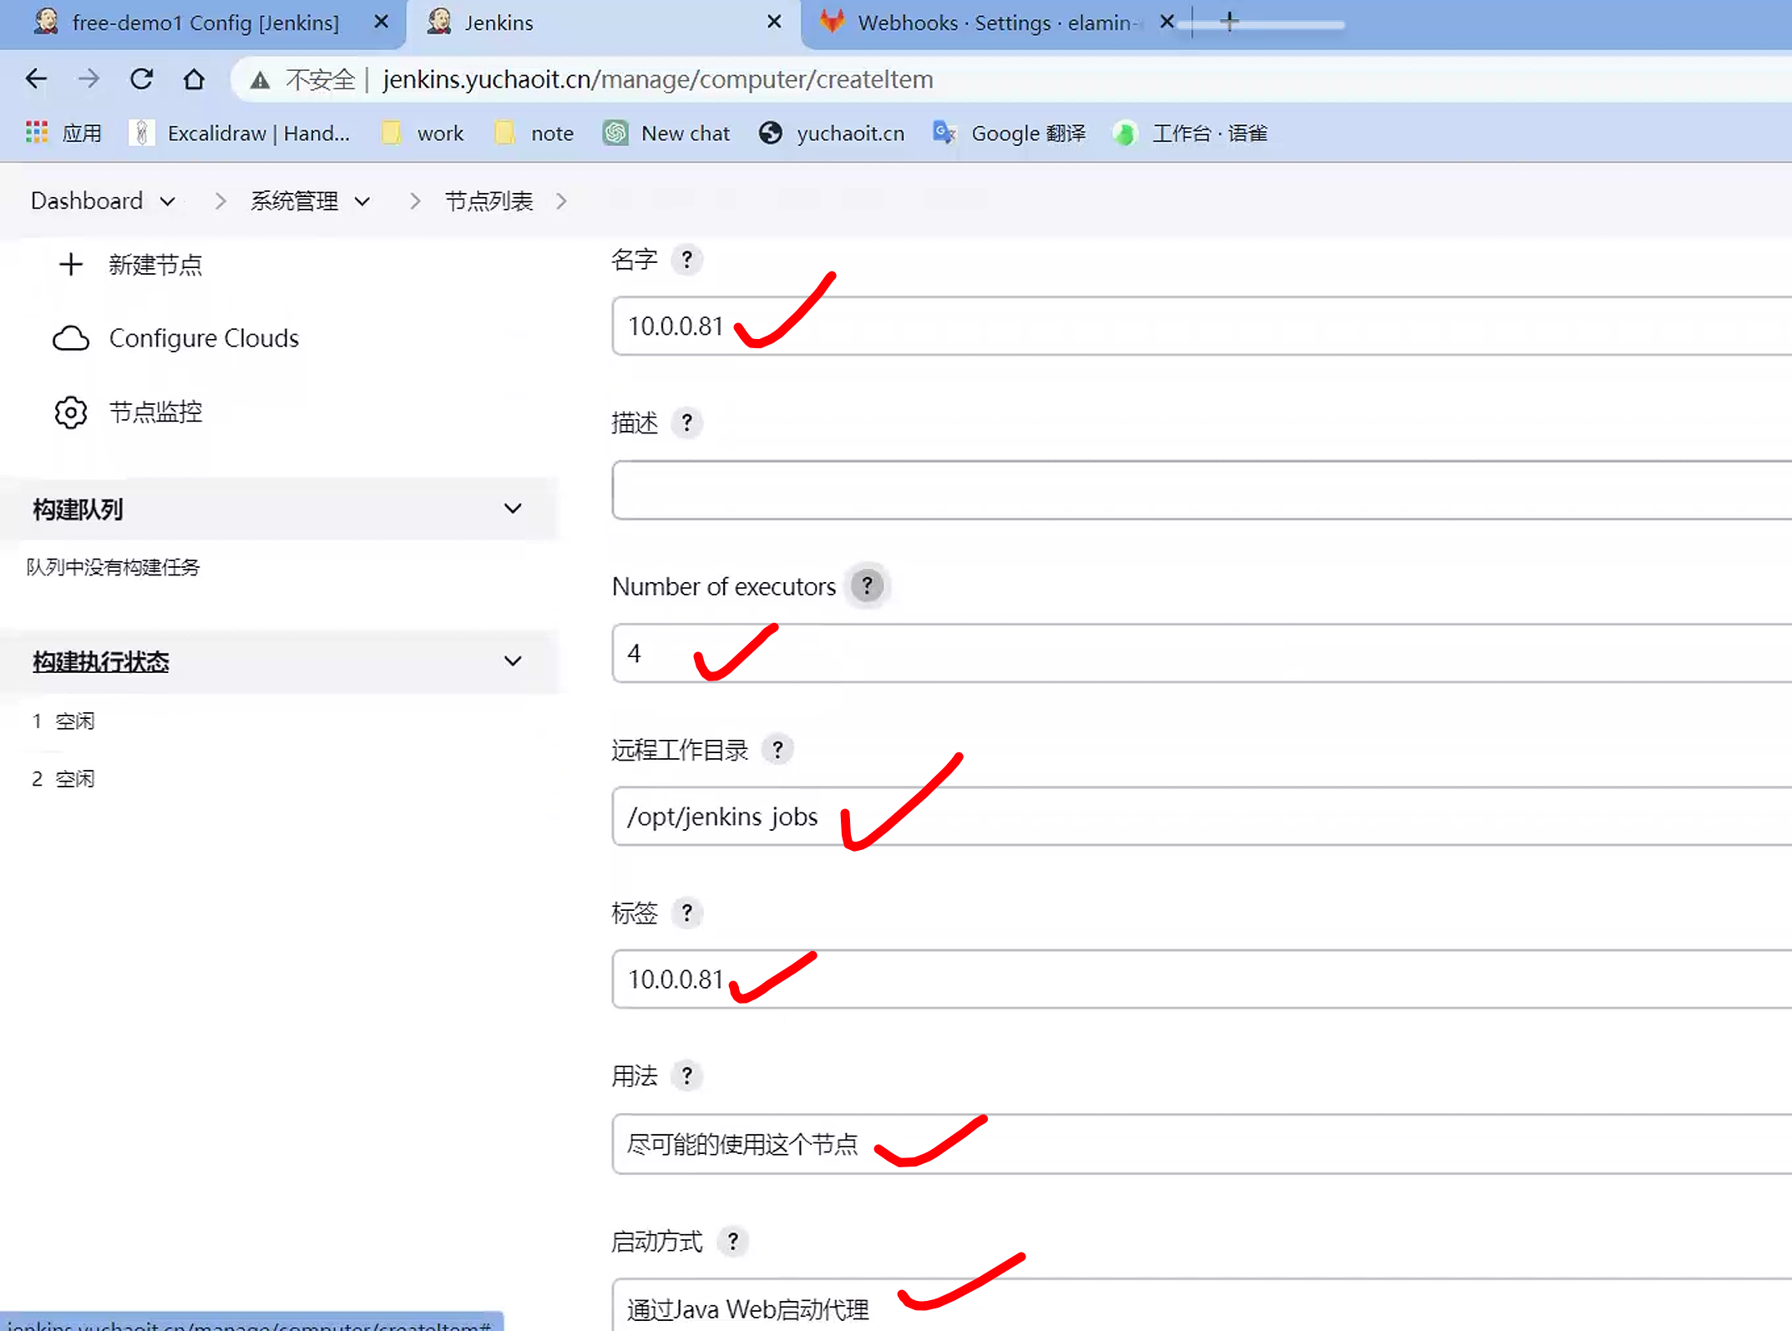Collapse the 构建队列 panel chevron
The image size is (1792, 1331).
pyautogui.click(x=513, y=509)
